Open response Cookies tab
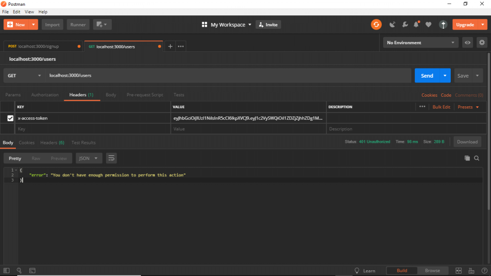 coord(27,142)
